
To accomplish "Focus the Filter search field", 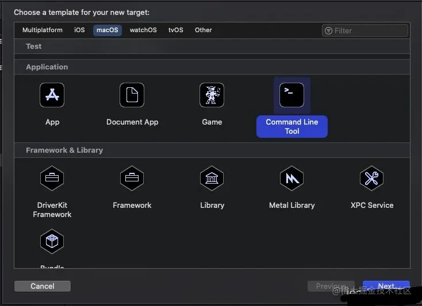I will pos(365,30).
